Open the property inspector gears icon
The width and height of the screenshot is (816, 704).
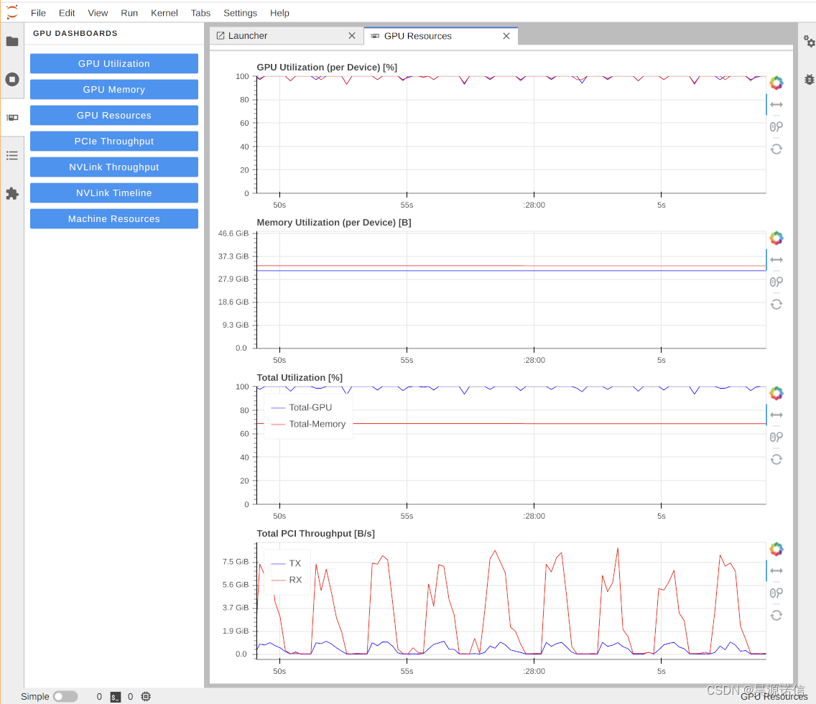[x=809, y=41]
